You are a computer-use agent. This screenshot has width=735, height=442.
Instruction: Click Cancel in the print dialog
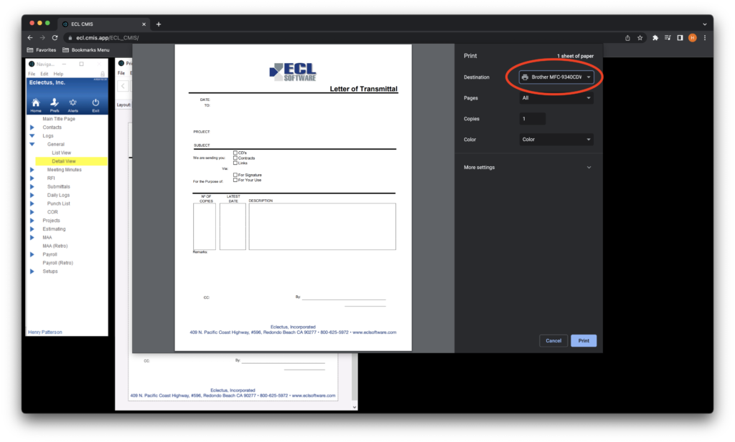coord(553,340)
